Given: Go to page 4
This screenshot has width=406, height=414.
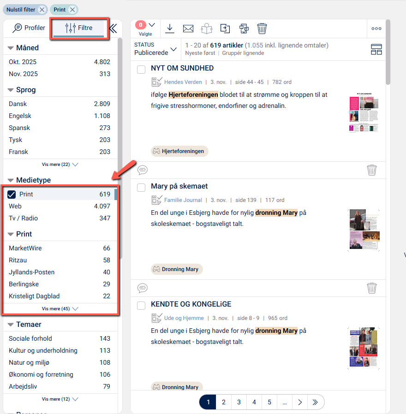Looking at the screenshot, I should (x=254, y=402).
